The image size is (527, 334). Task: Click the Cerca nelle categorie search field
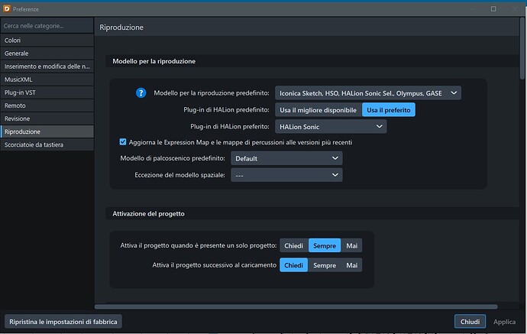pos(47,25)
